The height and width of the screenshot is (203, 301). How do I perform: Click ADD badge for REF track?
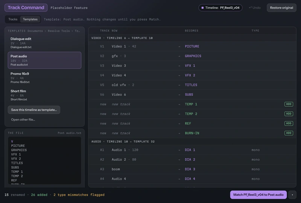[x=289, y=123]
